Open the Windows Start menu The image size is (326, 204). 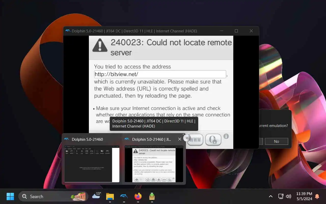coord(10,196)
